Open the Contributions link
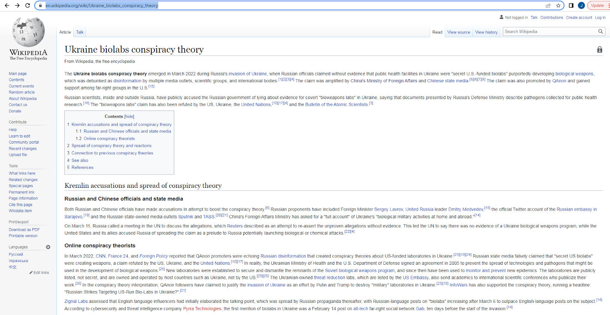 [551, 18]
